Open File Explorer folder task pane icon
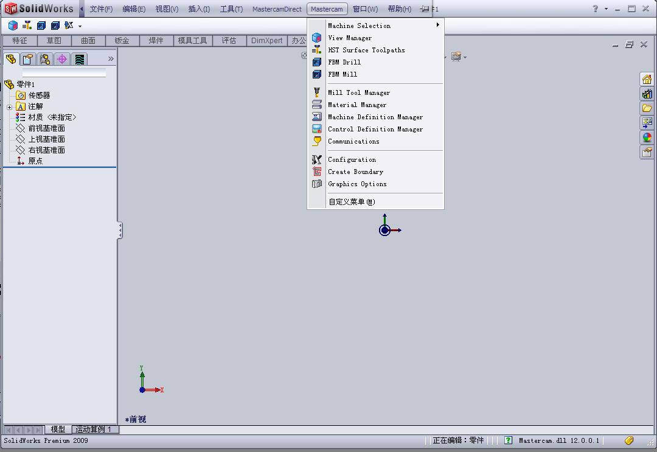The image size is (657, 452). [647, 108]
